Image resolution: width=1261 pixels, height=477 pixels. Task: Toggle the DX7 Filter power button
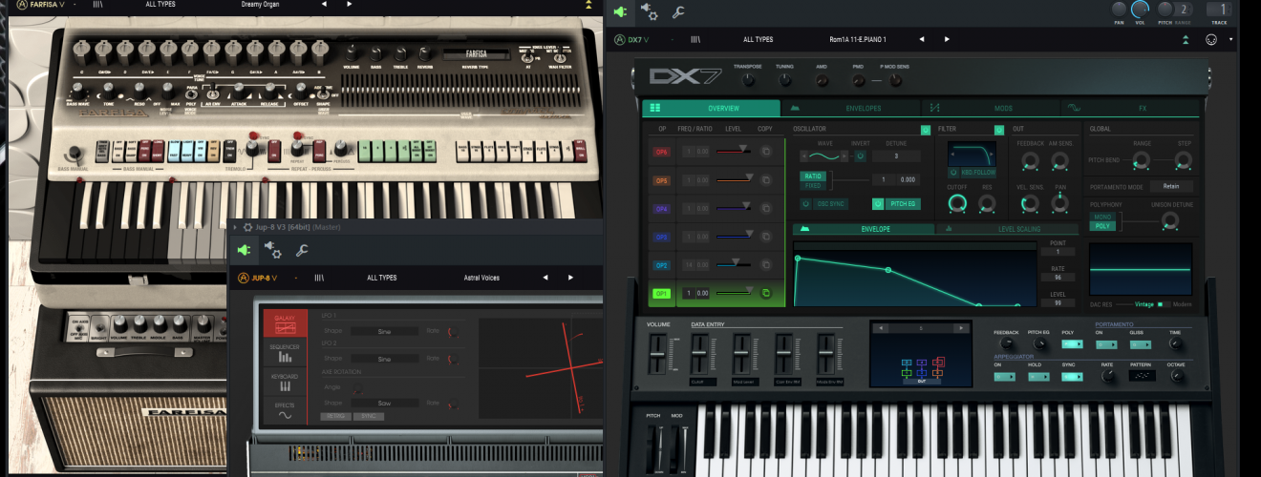coord(999,129)
